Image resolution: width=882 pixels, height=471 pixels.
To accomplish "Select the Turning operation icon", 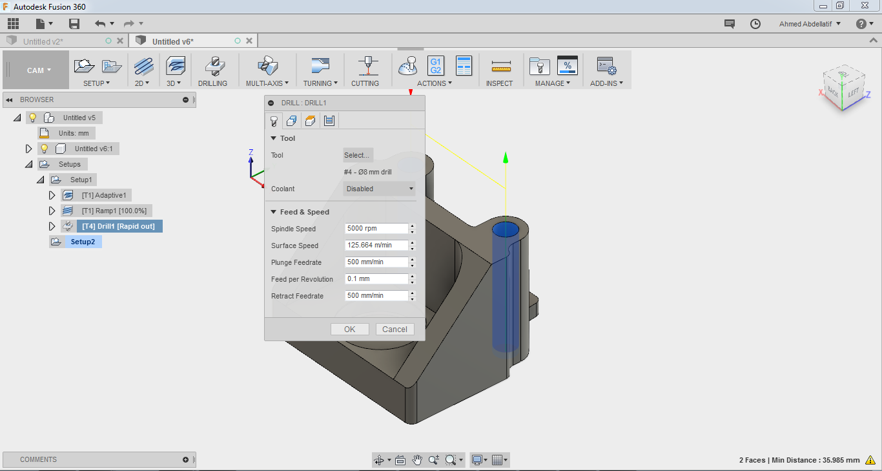I will click(320, 66).
